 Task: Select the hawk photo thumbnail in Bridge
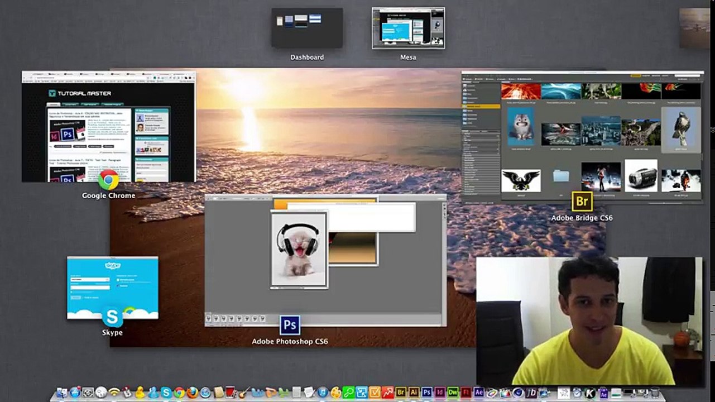click(x=681, y=130)
